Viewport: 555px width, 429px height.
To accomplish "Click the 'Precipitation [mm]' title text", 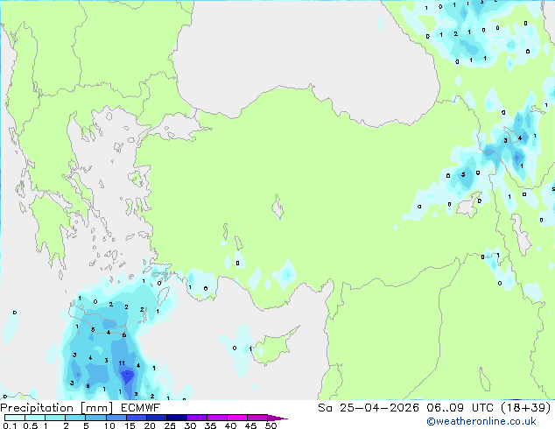I will pyautogui.click(x=57, y=408).
